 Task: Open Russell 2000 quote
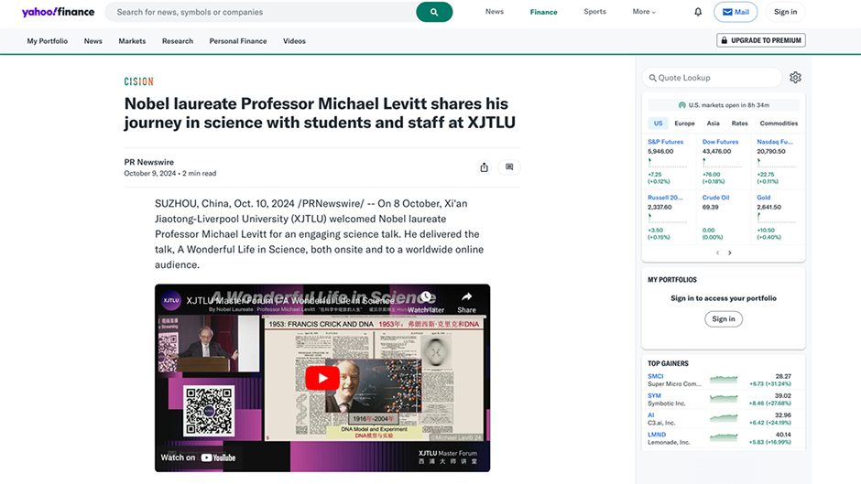[x=664, y=198]
